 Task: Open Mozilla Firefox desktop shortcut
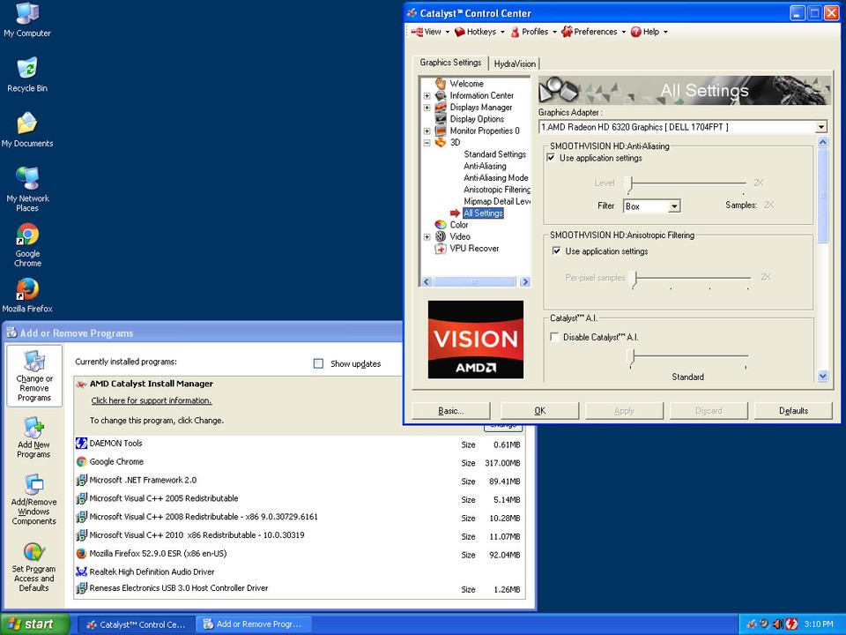[27, 291]
